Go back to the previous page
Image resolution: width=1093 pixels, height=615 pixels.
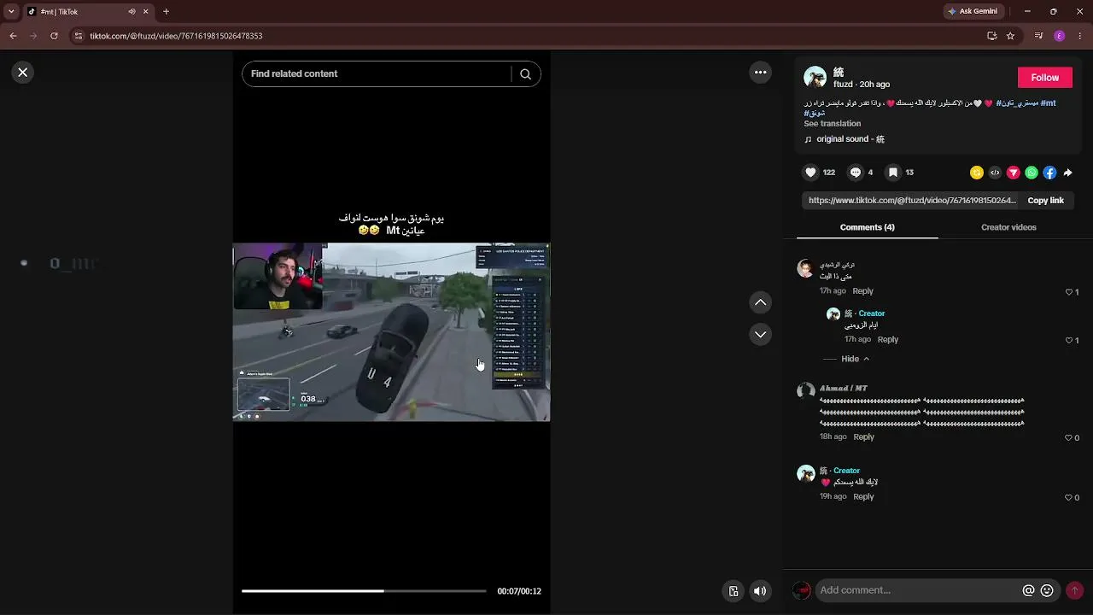click(x=13, y=36)
